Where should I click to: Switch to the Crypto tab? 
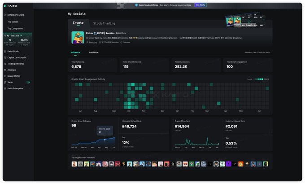click(x=78, y=23)
